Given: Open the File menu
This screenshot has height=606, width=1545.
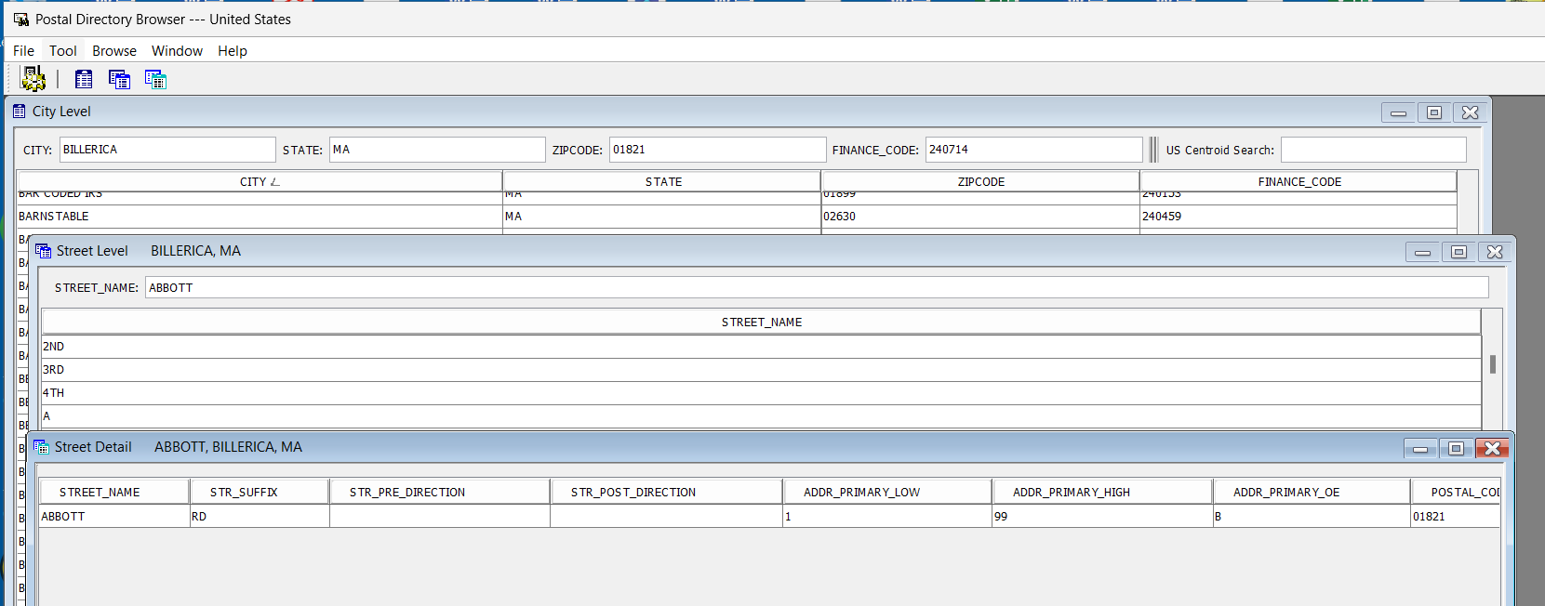Looking at the screenshot, I should pyautogui.click(x=23, y=51).
